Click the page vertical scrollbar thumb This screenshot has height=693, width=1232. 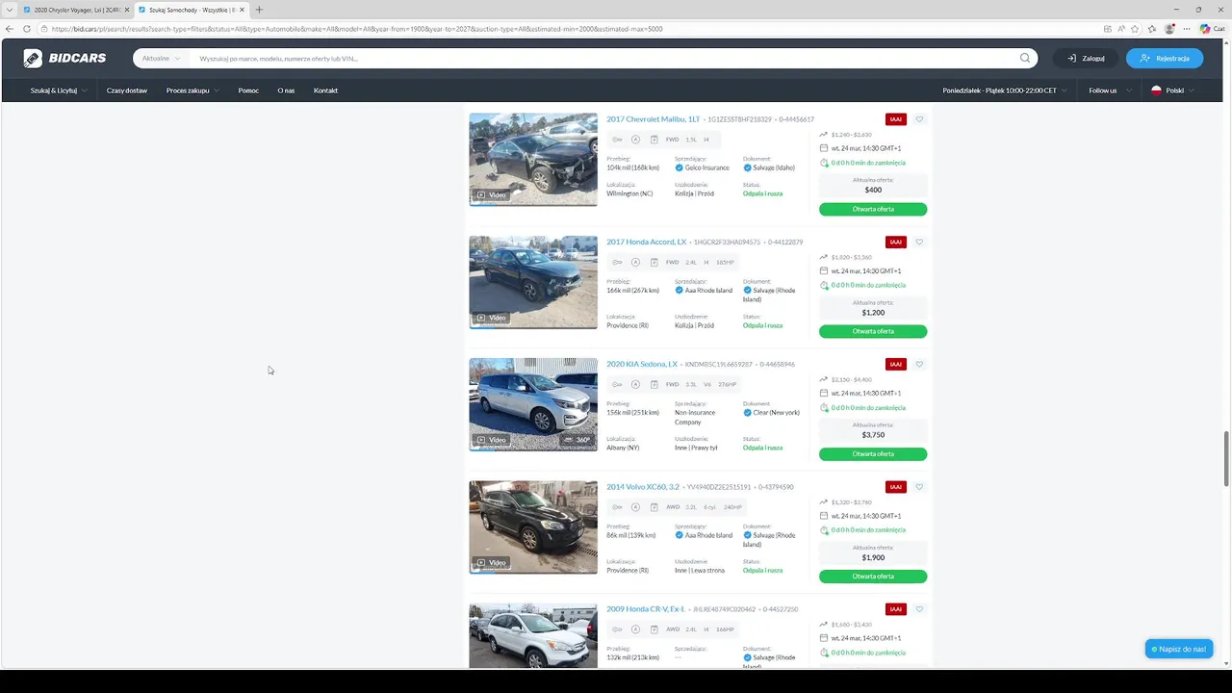pos(1226,459)
